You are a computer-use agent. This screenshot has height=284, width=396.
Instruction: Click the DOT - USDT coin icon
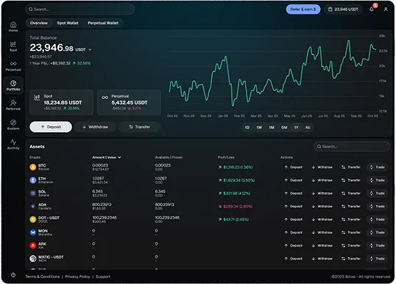(x=33, y=219)
